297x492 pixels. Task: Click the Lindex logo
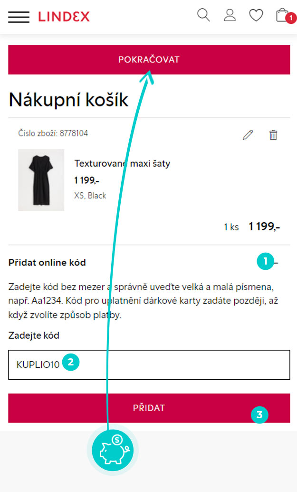pyautogui.click(x=64, y=17)
